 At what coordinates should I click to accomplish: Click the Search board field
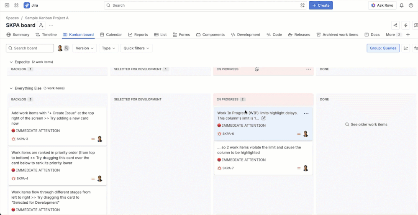(30, 48)
